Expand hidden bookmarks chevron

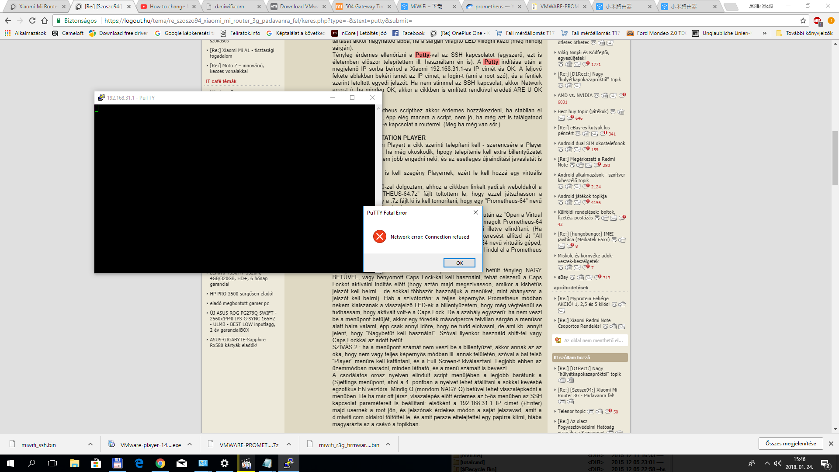(764, 33)
